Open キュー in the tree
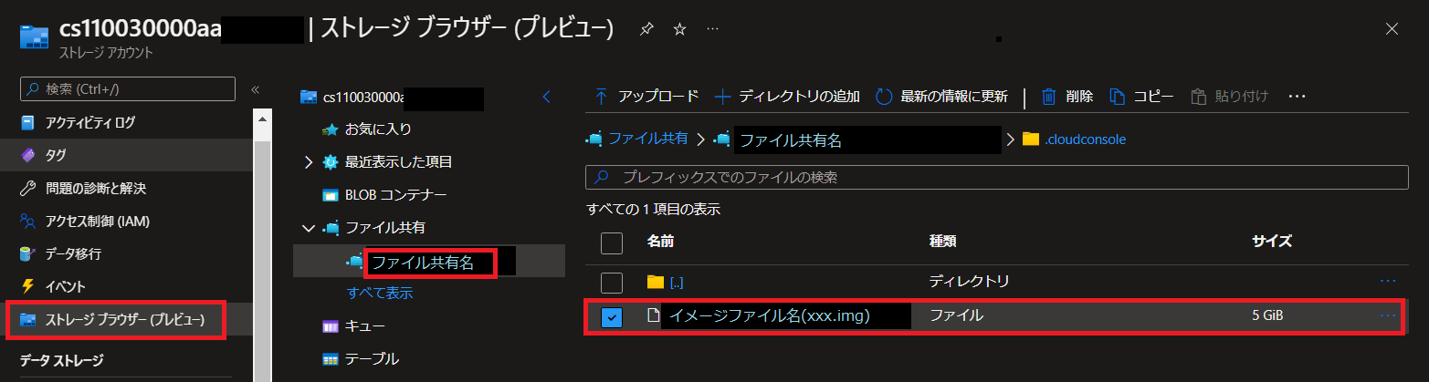This screenshot has width=1429, height=382. tap(365, 325)
